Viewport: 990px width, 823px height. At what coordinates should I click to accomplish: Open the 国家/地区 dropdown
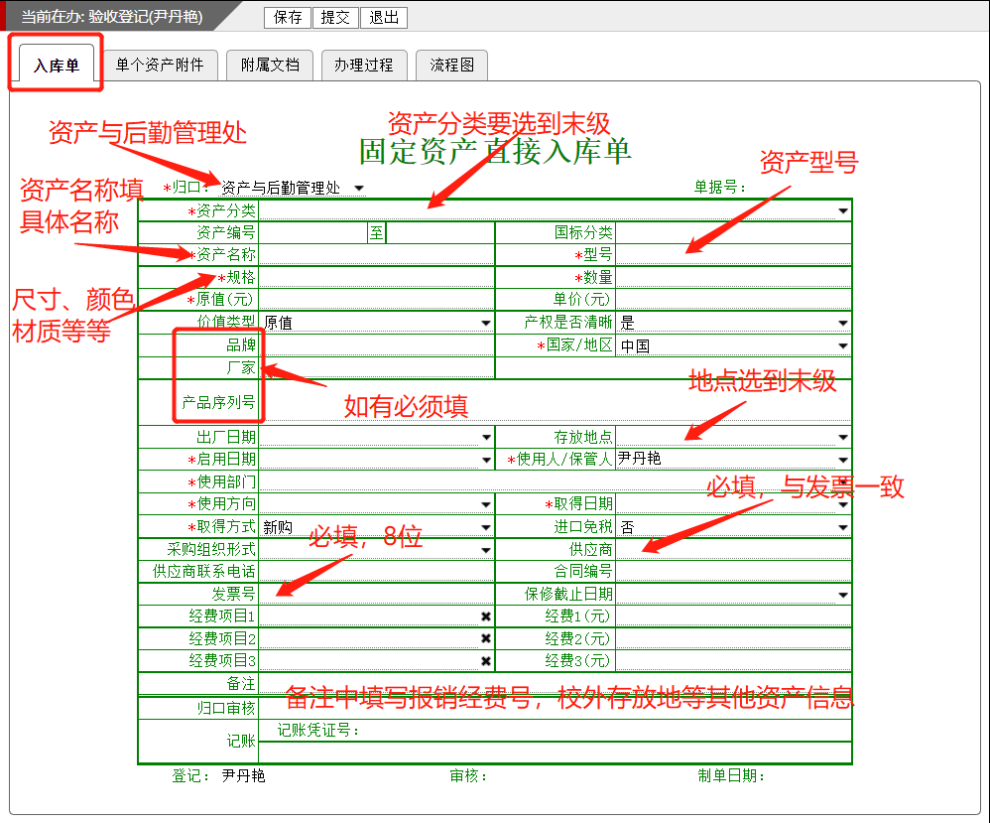point(842,346)
